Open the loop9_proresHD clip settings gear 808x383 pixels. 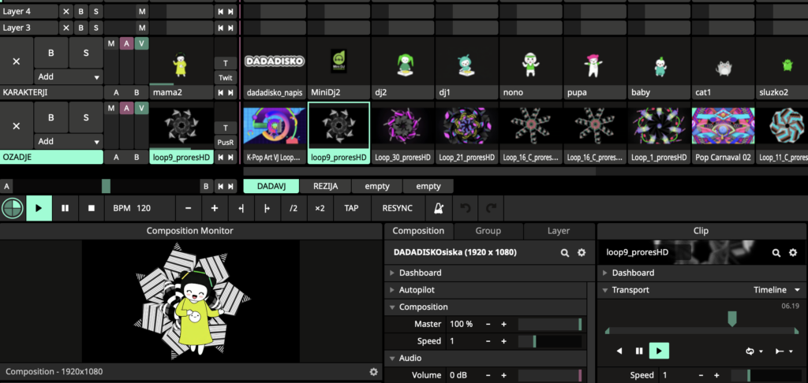pyautogui.click(x=795, y=253)
